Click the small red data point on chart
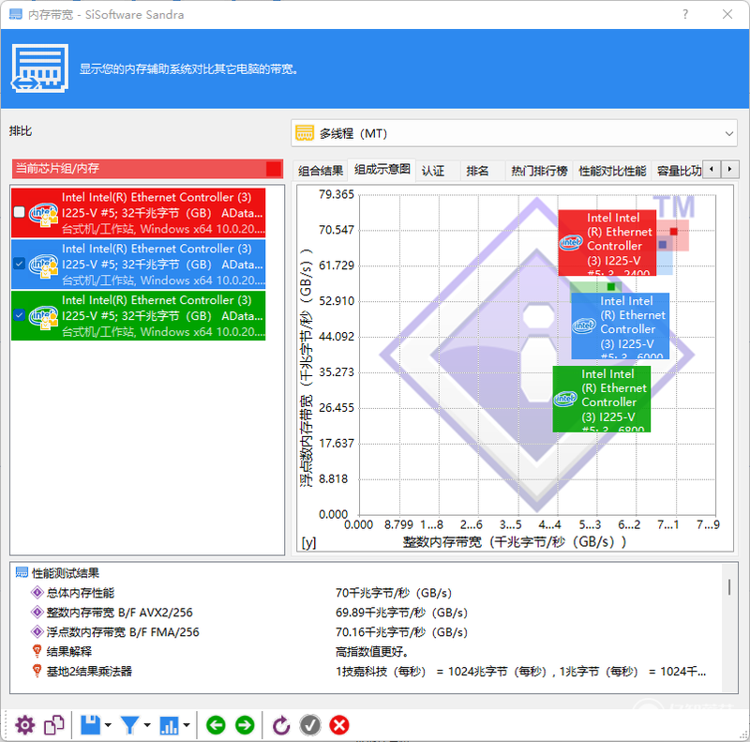This screenshot has width=750, height=742. [674, 232]
